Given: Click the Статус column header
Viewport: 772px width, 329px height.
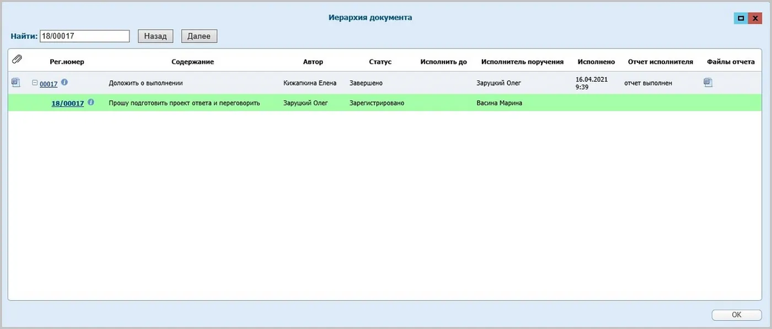Looking at the screenshot, I should coord(380,62).
